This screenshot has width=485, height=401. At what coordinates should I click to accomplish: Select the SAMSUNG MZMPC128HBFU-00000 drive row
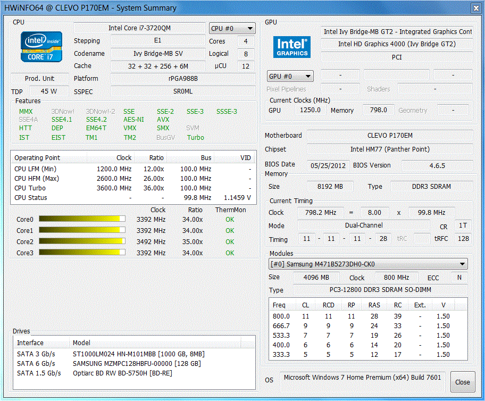[134, 364]
